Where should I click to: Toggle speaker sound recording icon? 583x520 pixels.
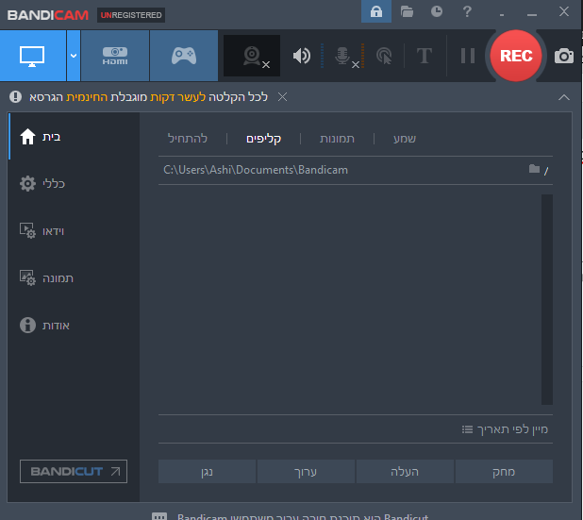(302, 56)
